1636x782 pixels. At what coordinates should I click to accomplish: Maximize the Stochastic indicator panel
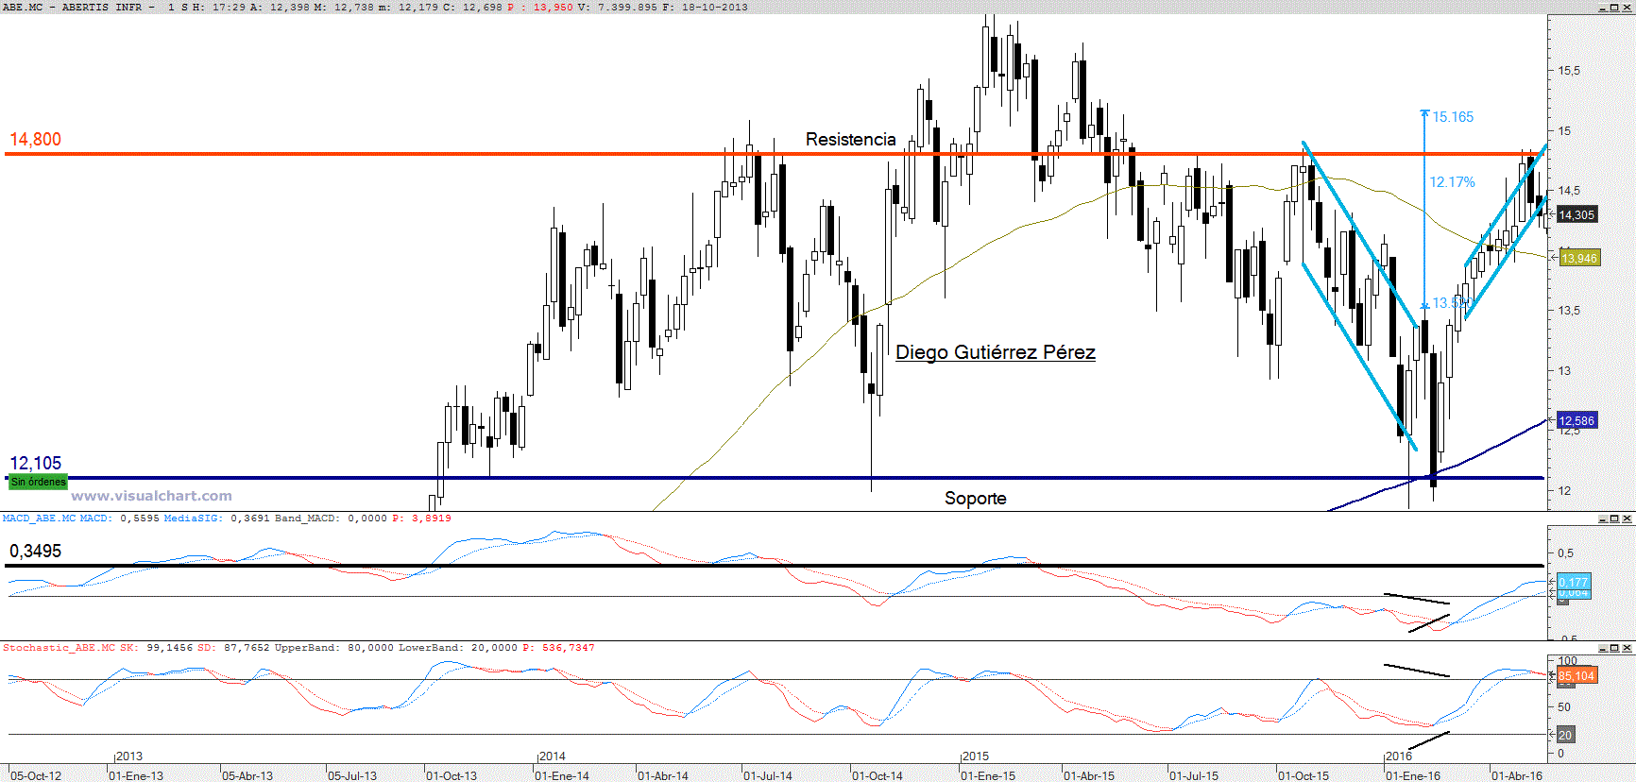point(1614,648)
